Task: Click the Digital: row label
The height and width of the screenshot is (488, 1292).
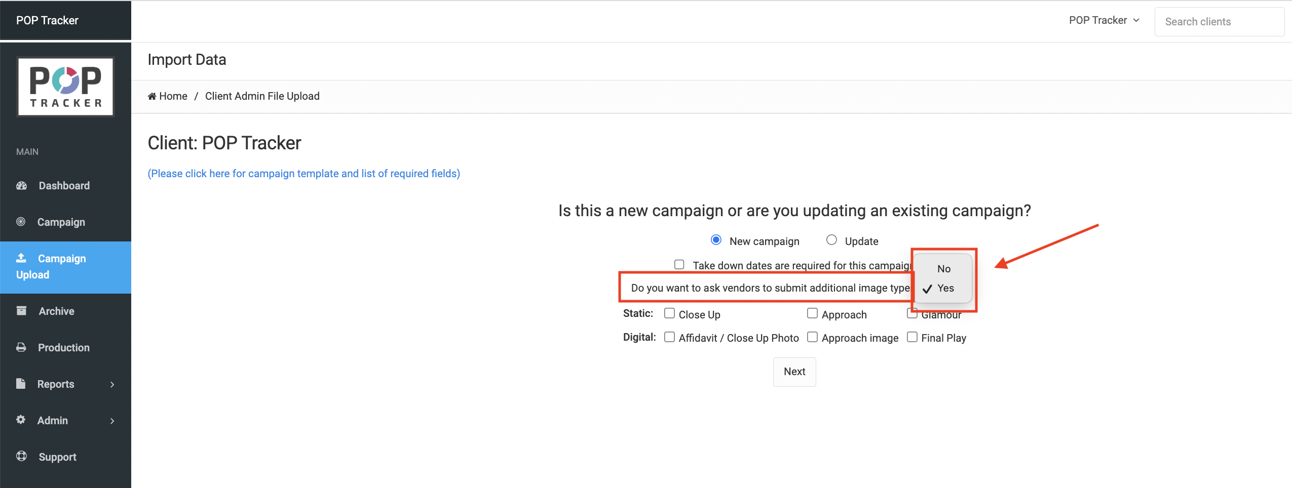Action: 639,337
